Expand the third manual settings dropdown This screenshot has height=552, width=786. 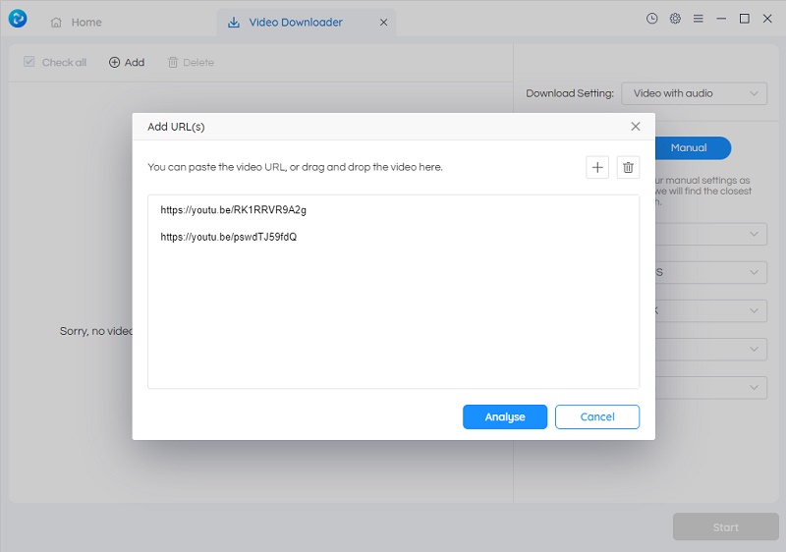tap(710, 310)
